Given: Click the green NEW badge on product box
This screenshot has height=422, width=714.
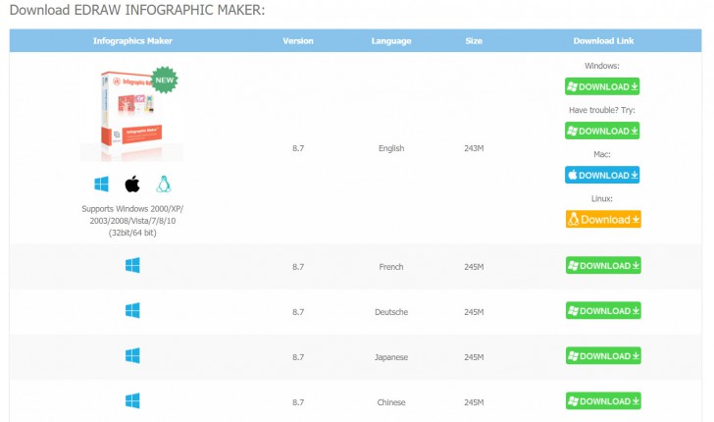Looking at the screenshot, I should point(165,79).
